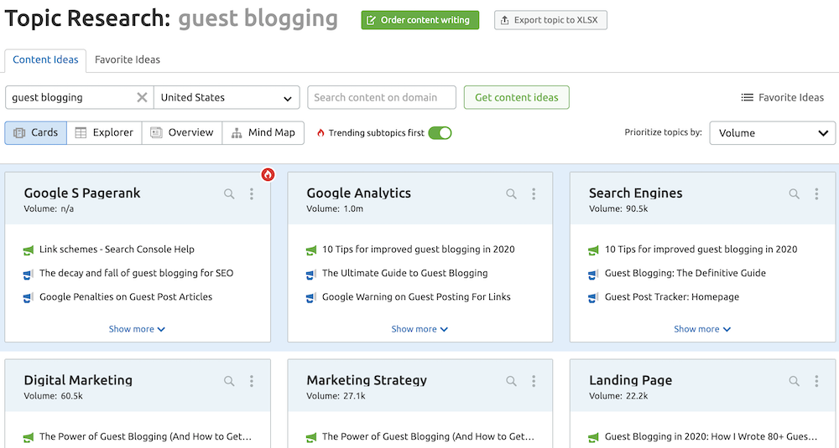Open the Prioritize topics by Volume dropdown
839x448 pixels.
click(x=772, y=132)
